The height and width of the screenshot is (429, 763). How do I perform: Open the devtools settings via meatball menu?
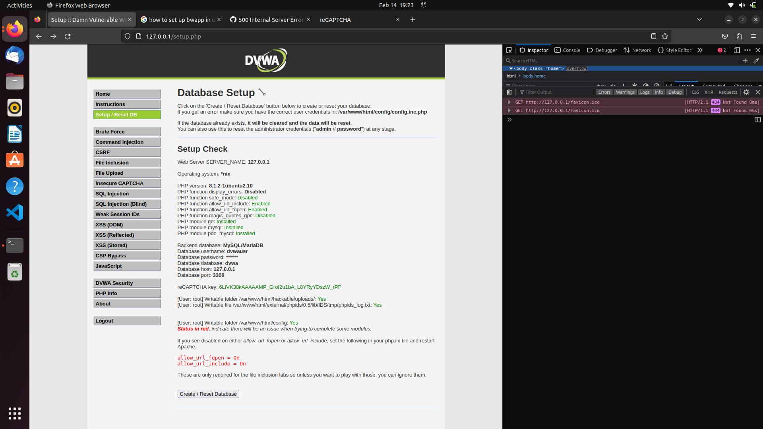(x=748, y=50)
